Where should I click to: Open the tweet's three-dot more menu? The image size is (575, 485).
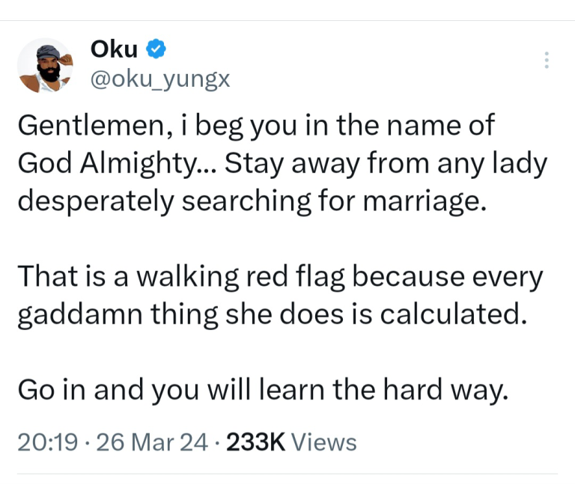pos(547,61)
